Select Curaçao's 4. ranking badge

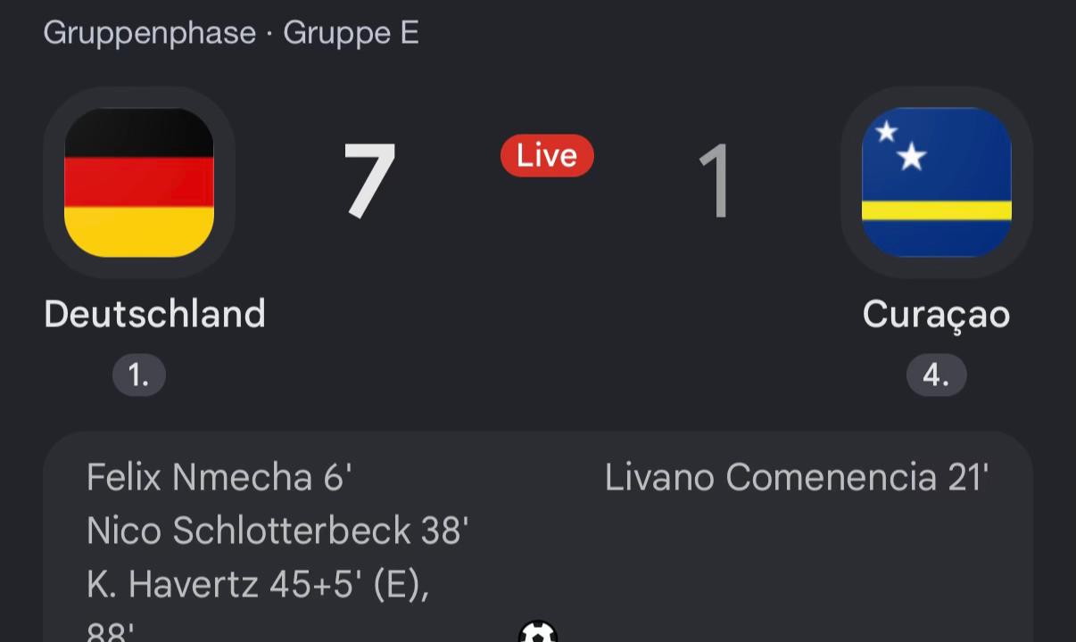(937, 375)
